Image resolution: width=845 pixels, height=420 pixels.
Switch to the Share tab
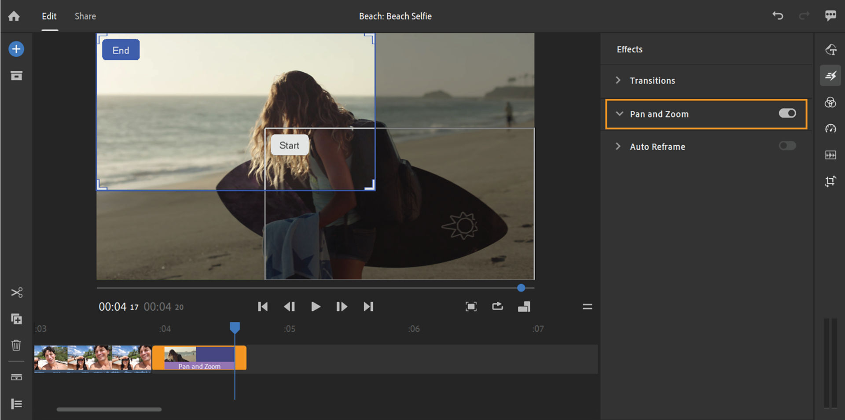click(x=85, y=16)
